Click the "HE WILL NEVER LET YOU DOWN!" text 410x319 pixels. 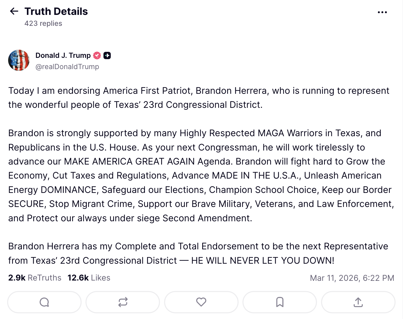(263, 261)
